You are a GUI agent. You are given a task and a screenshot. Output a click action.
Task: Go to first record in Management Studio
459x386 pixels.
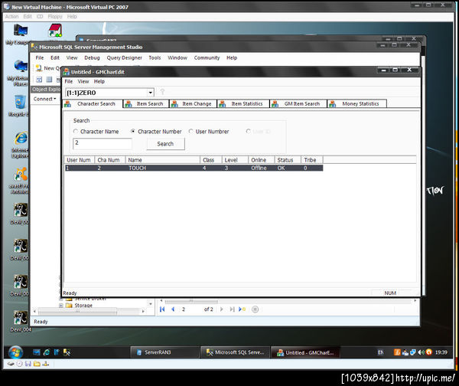click(x=162, y=309)
